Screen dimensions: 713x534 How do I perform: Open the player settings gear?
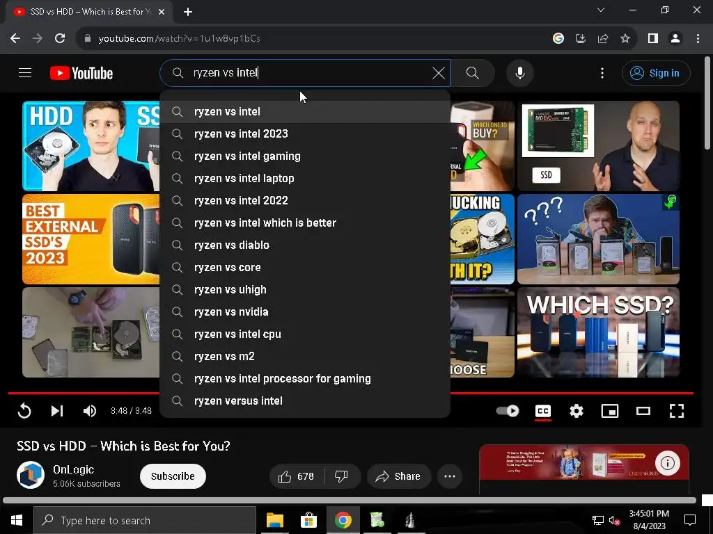pyautogui.click(x=576, y=411)
